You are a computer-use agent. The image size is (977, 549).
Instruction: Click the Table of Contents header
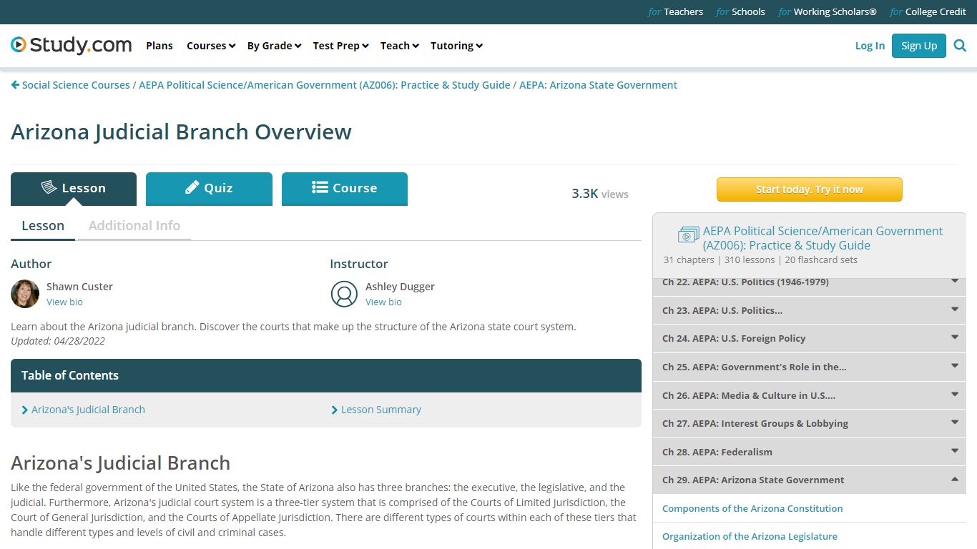tap(326, 375)
